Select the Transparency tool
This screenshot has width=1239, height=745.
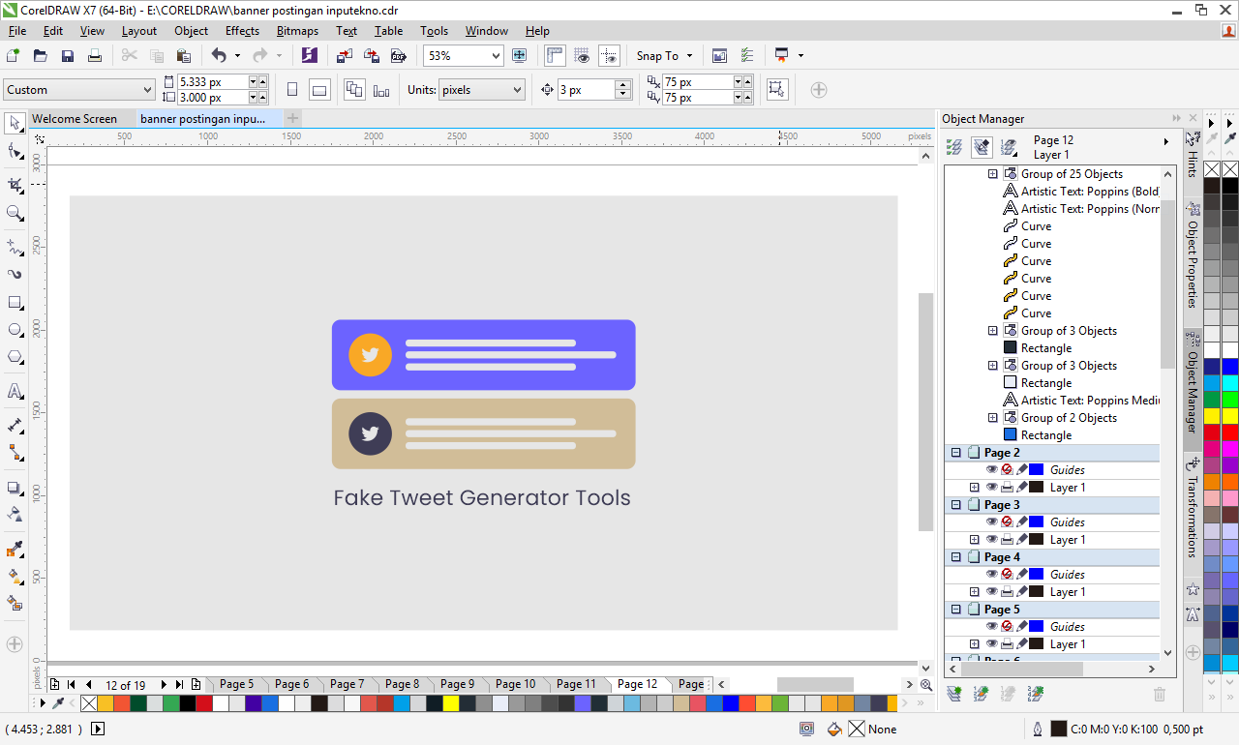[15, 514]
